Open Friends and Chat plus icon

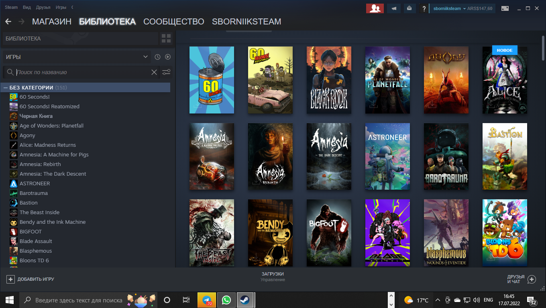pos(532,279)
